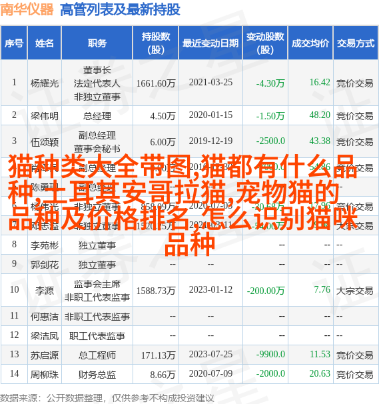Click 非职工代表监事 in 何惠洁's row
This screenshot has height=404, width=379.
pos(97,317)
